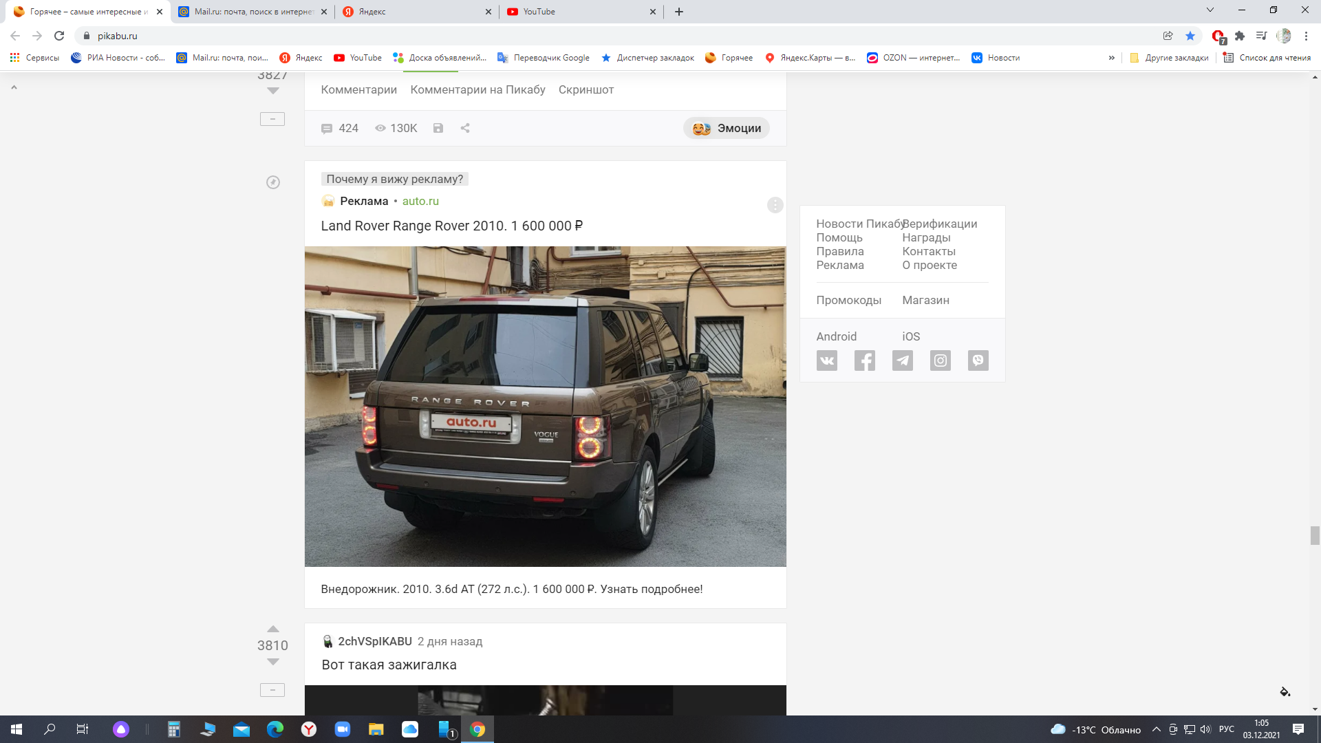
Task: Open the Windows Start menu
Action: [x=17, y=729]
